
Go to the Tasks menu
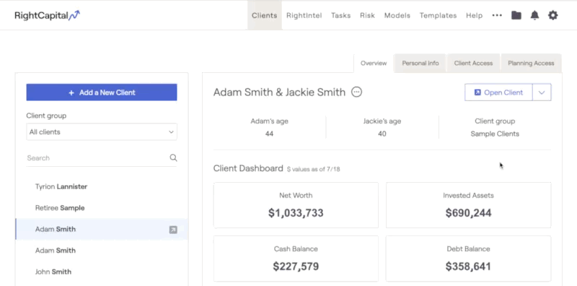tap(340, 15)
